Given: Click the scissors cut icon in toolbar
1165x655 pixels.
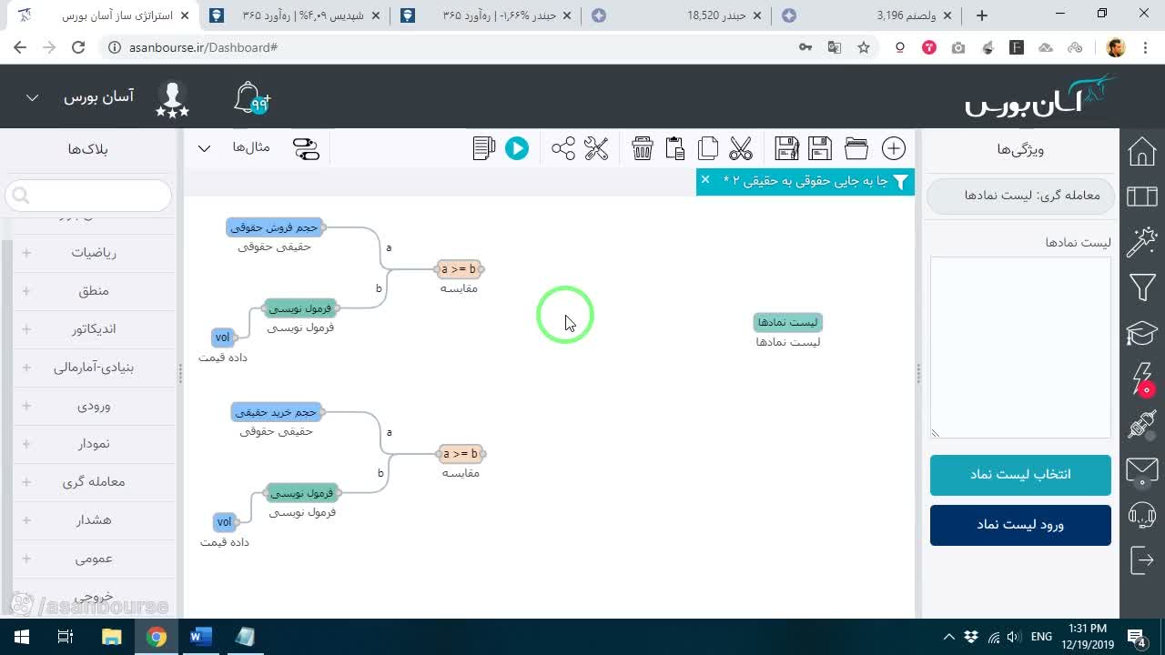Looking at the screenshot, I should click(741, 148).
